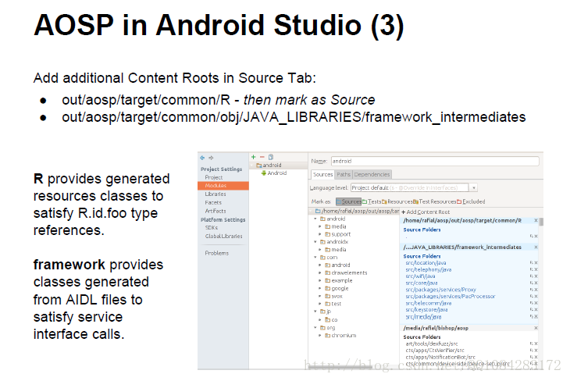Select the example folder in the tree
This screenshot has width=570, height=381.
(339, 280)
